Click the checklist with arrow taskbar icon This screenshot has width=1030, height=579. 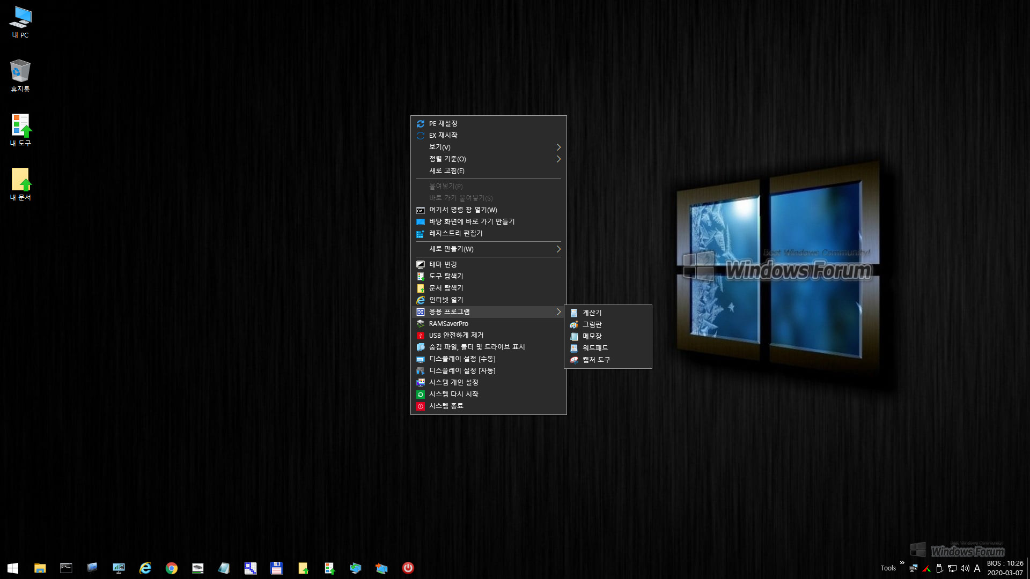pyautogui.click(x=329, y=568)
